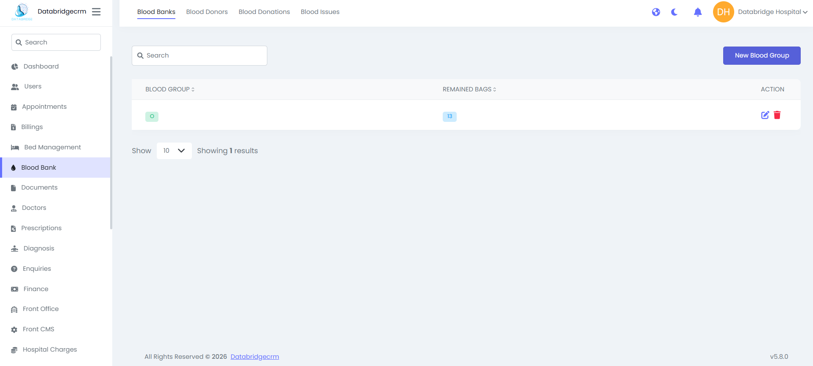Open Front Office menu item
Image resolution: width=813 pixels, height=366 pixels.
tap(55, 309)
